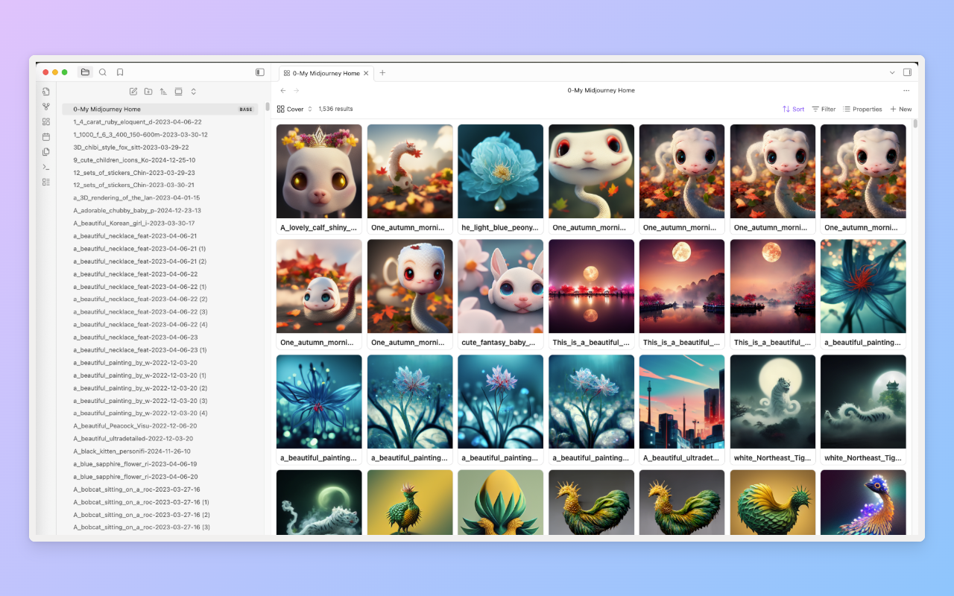Expand or collapse all explorer items

coord(194,92)
